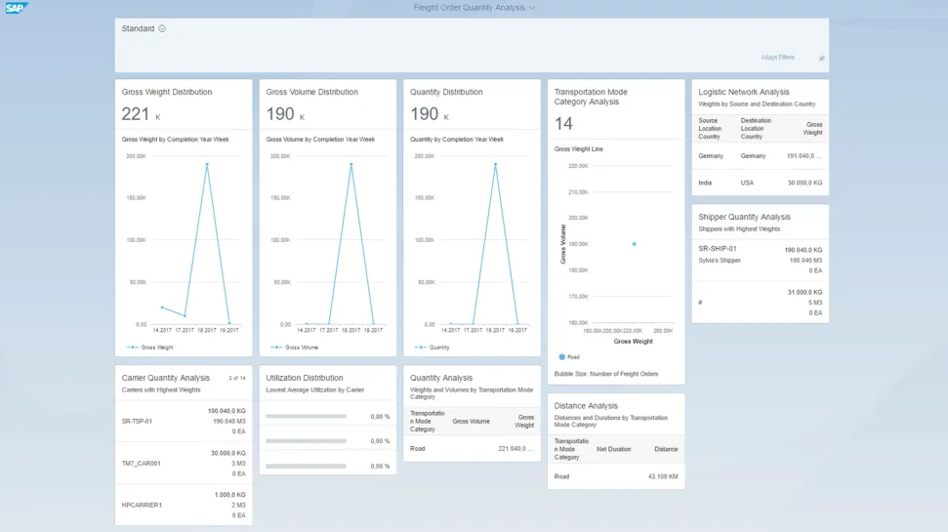Click the week 18.2017 peak on Gross Weight chart
The image size is (948, 532).
(207, 165)
